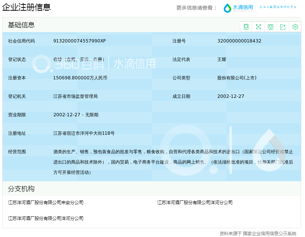Open the 洋河分公司 link beside 来安分公司
This screenshot has width=305, height=237.
pos(195,202)
